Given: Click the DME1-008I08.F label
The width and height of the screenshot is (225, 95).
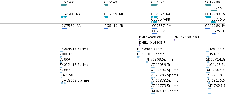Looking at the screenshot, I should coord(151,37).
